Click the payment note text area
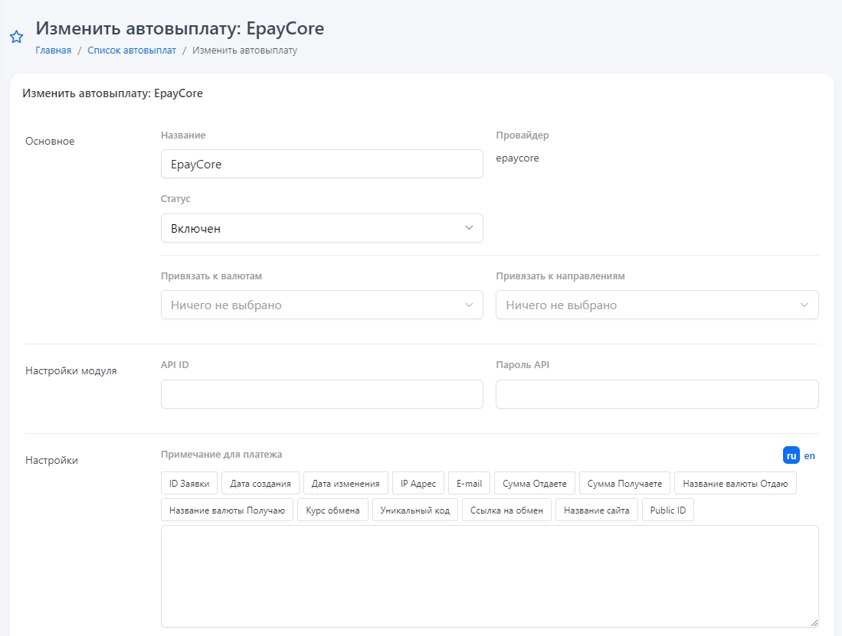The width and height of the screenshot is (842, 636). tap(489, 576)
